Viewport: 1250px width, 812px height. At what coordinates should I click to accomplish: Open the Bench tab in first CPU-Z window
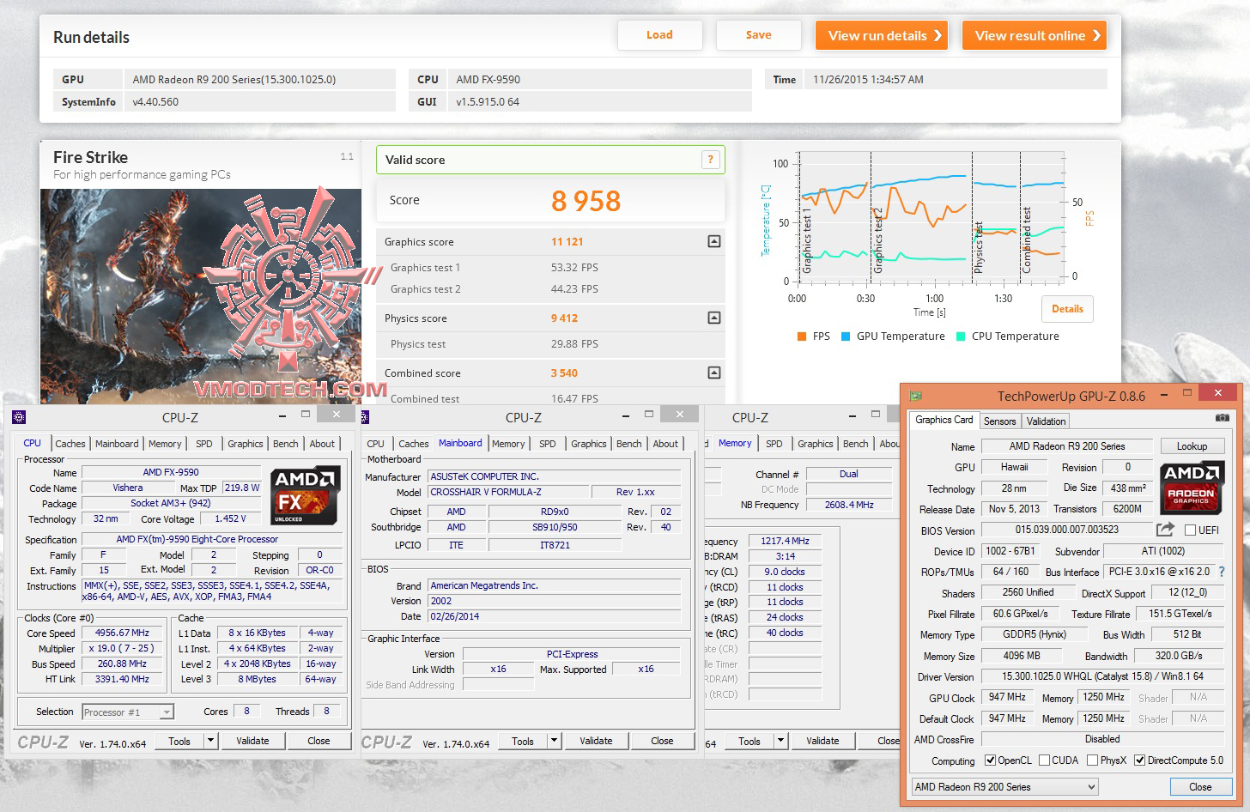tap(285, 444)
